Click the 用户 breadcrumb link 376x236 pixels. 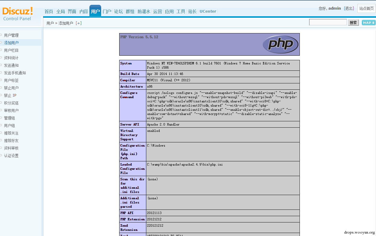click(50, 23)
